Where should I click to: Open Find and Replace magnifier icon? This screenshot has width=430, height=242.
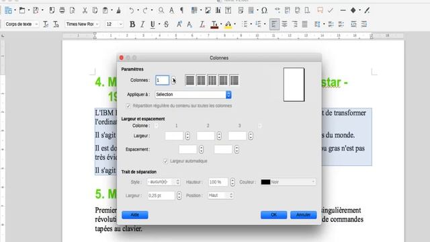pos(161,11)
